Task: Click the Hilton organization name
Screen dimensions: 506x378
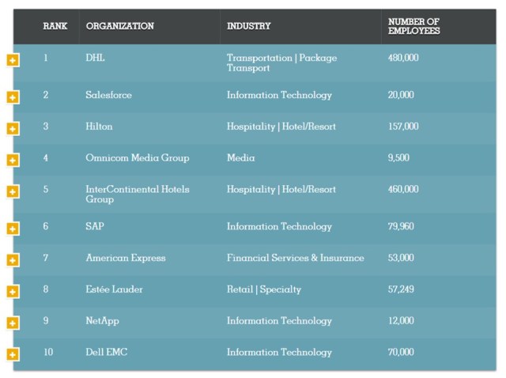Action: 99,127
